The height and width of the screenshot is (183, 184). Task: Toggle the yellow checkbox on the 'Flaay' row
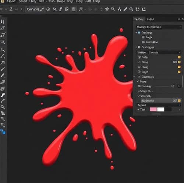pos(179,67)
